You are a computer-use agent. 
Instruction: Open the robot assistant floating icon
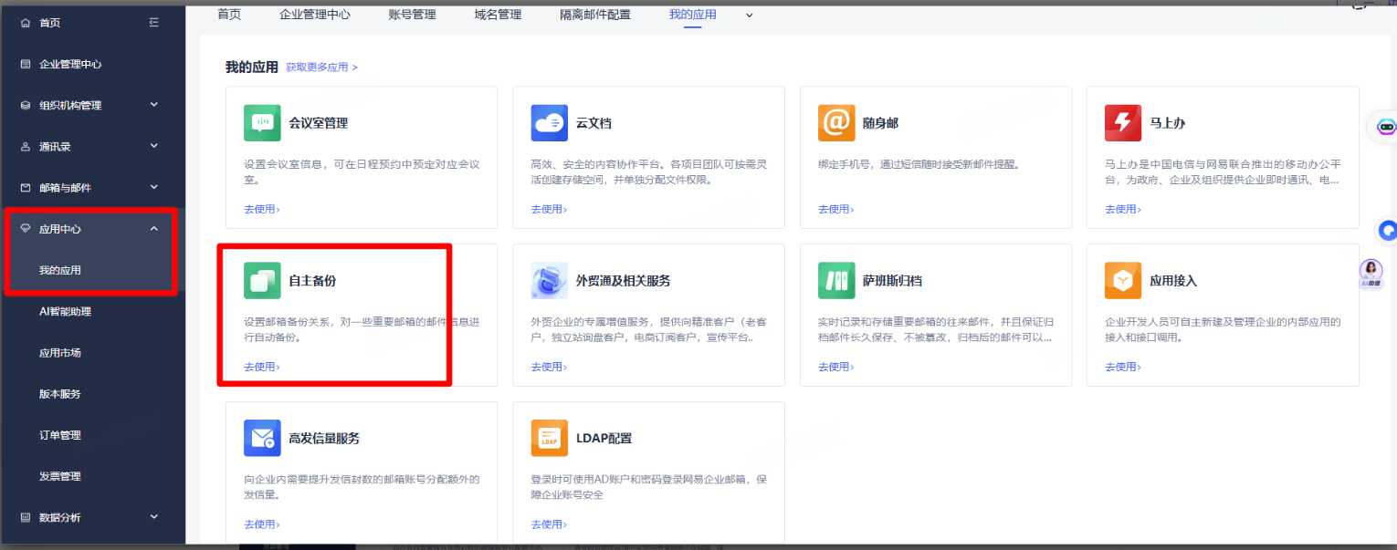(x=1386, y=127)
